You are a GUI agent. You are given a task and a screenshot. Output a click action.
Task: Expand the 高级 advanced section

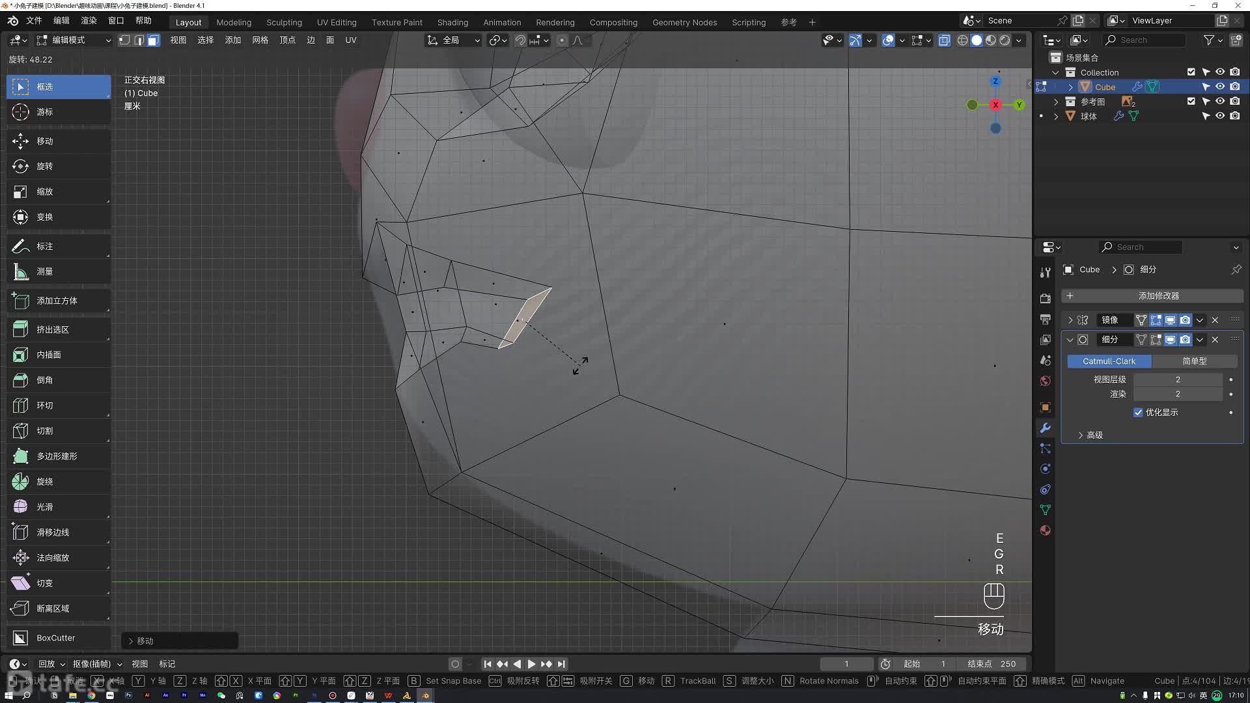[x=1090, y=435]
